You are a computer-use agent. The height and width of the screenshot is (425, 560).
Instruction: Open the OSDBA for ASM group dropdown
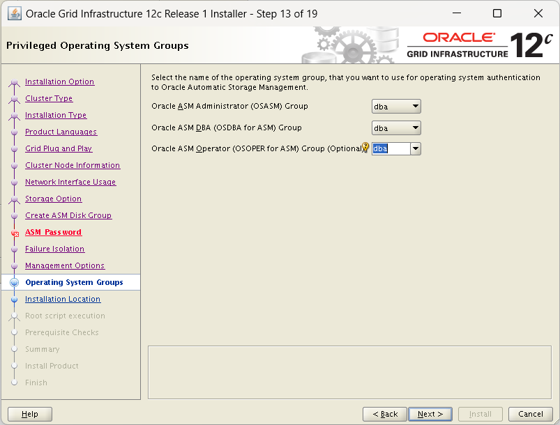tap(396, 127)
